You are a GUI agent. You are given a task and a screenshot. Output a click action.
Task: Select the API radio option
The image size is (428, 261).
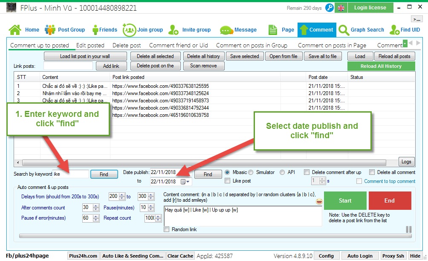pos(282,172)
